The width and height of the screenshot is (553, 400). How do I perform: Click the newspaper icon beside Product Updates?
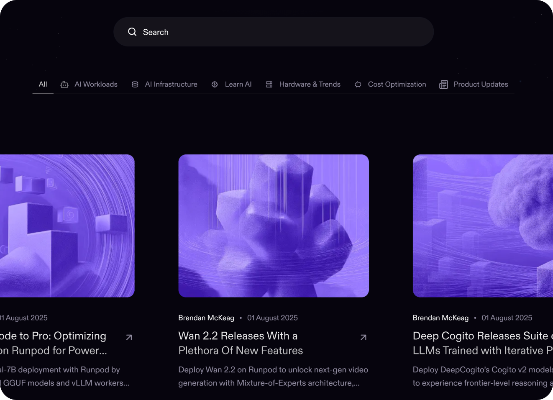[x=443, y=84]
